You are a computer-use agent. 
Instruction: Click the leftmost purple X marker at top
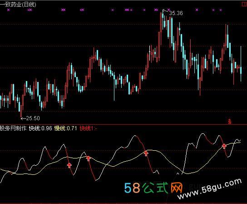tap(9, 10)
